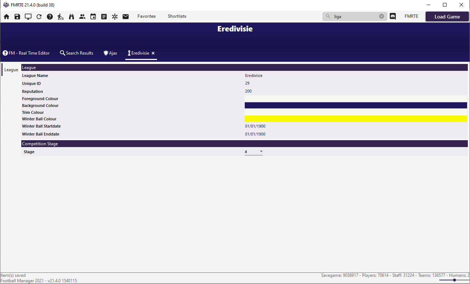Switch to the Ajax tab

tap(110, 53)
